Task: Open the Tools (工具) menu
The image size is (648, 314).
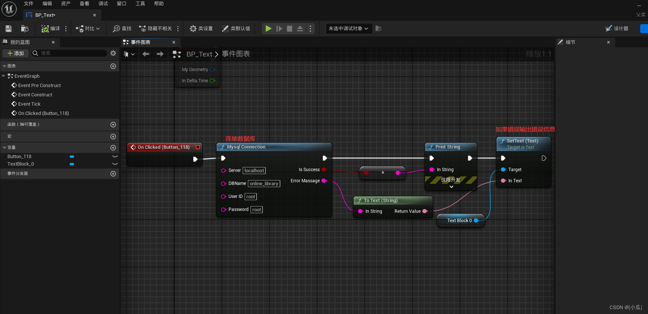Action: click(140, 4)
